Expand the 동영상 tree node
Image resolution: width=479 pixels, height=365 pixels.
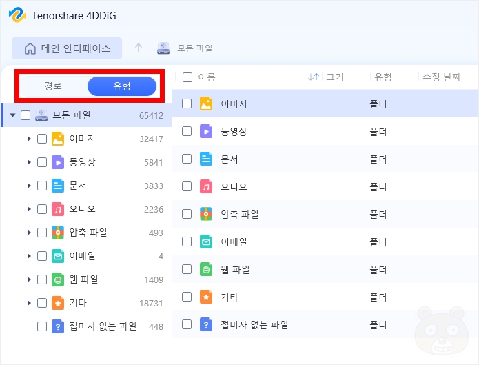click(29, 162)
